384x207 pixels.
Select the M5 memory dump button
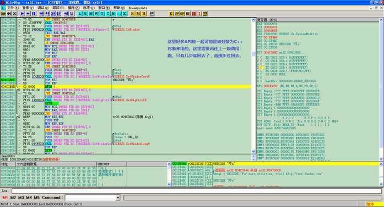pyautogui.click(x=37, y=198)
